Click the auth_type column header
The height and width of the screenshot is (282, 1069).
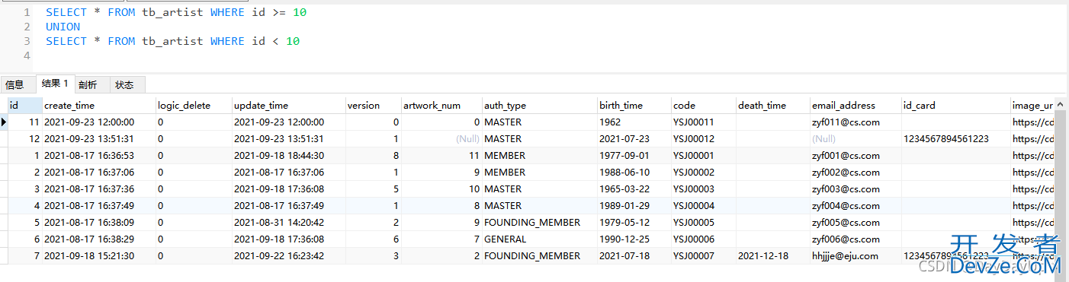[539, 105]
